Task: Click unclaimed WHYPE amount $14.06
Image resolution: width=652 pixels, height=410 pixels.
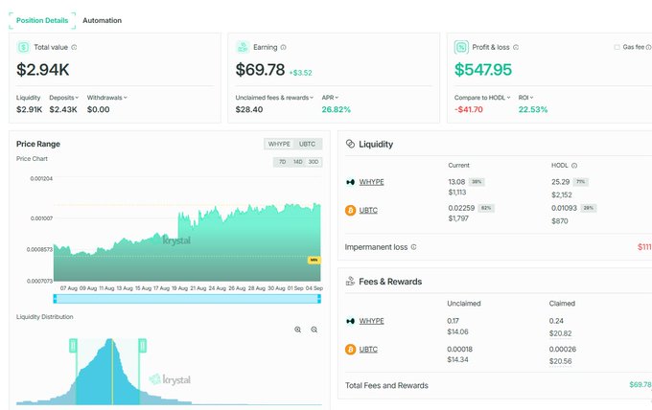Action: (457, 331)
